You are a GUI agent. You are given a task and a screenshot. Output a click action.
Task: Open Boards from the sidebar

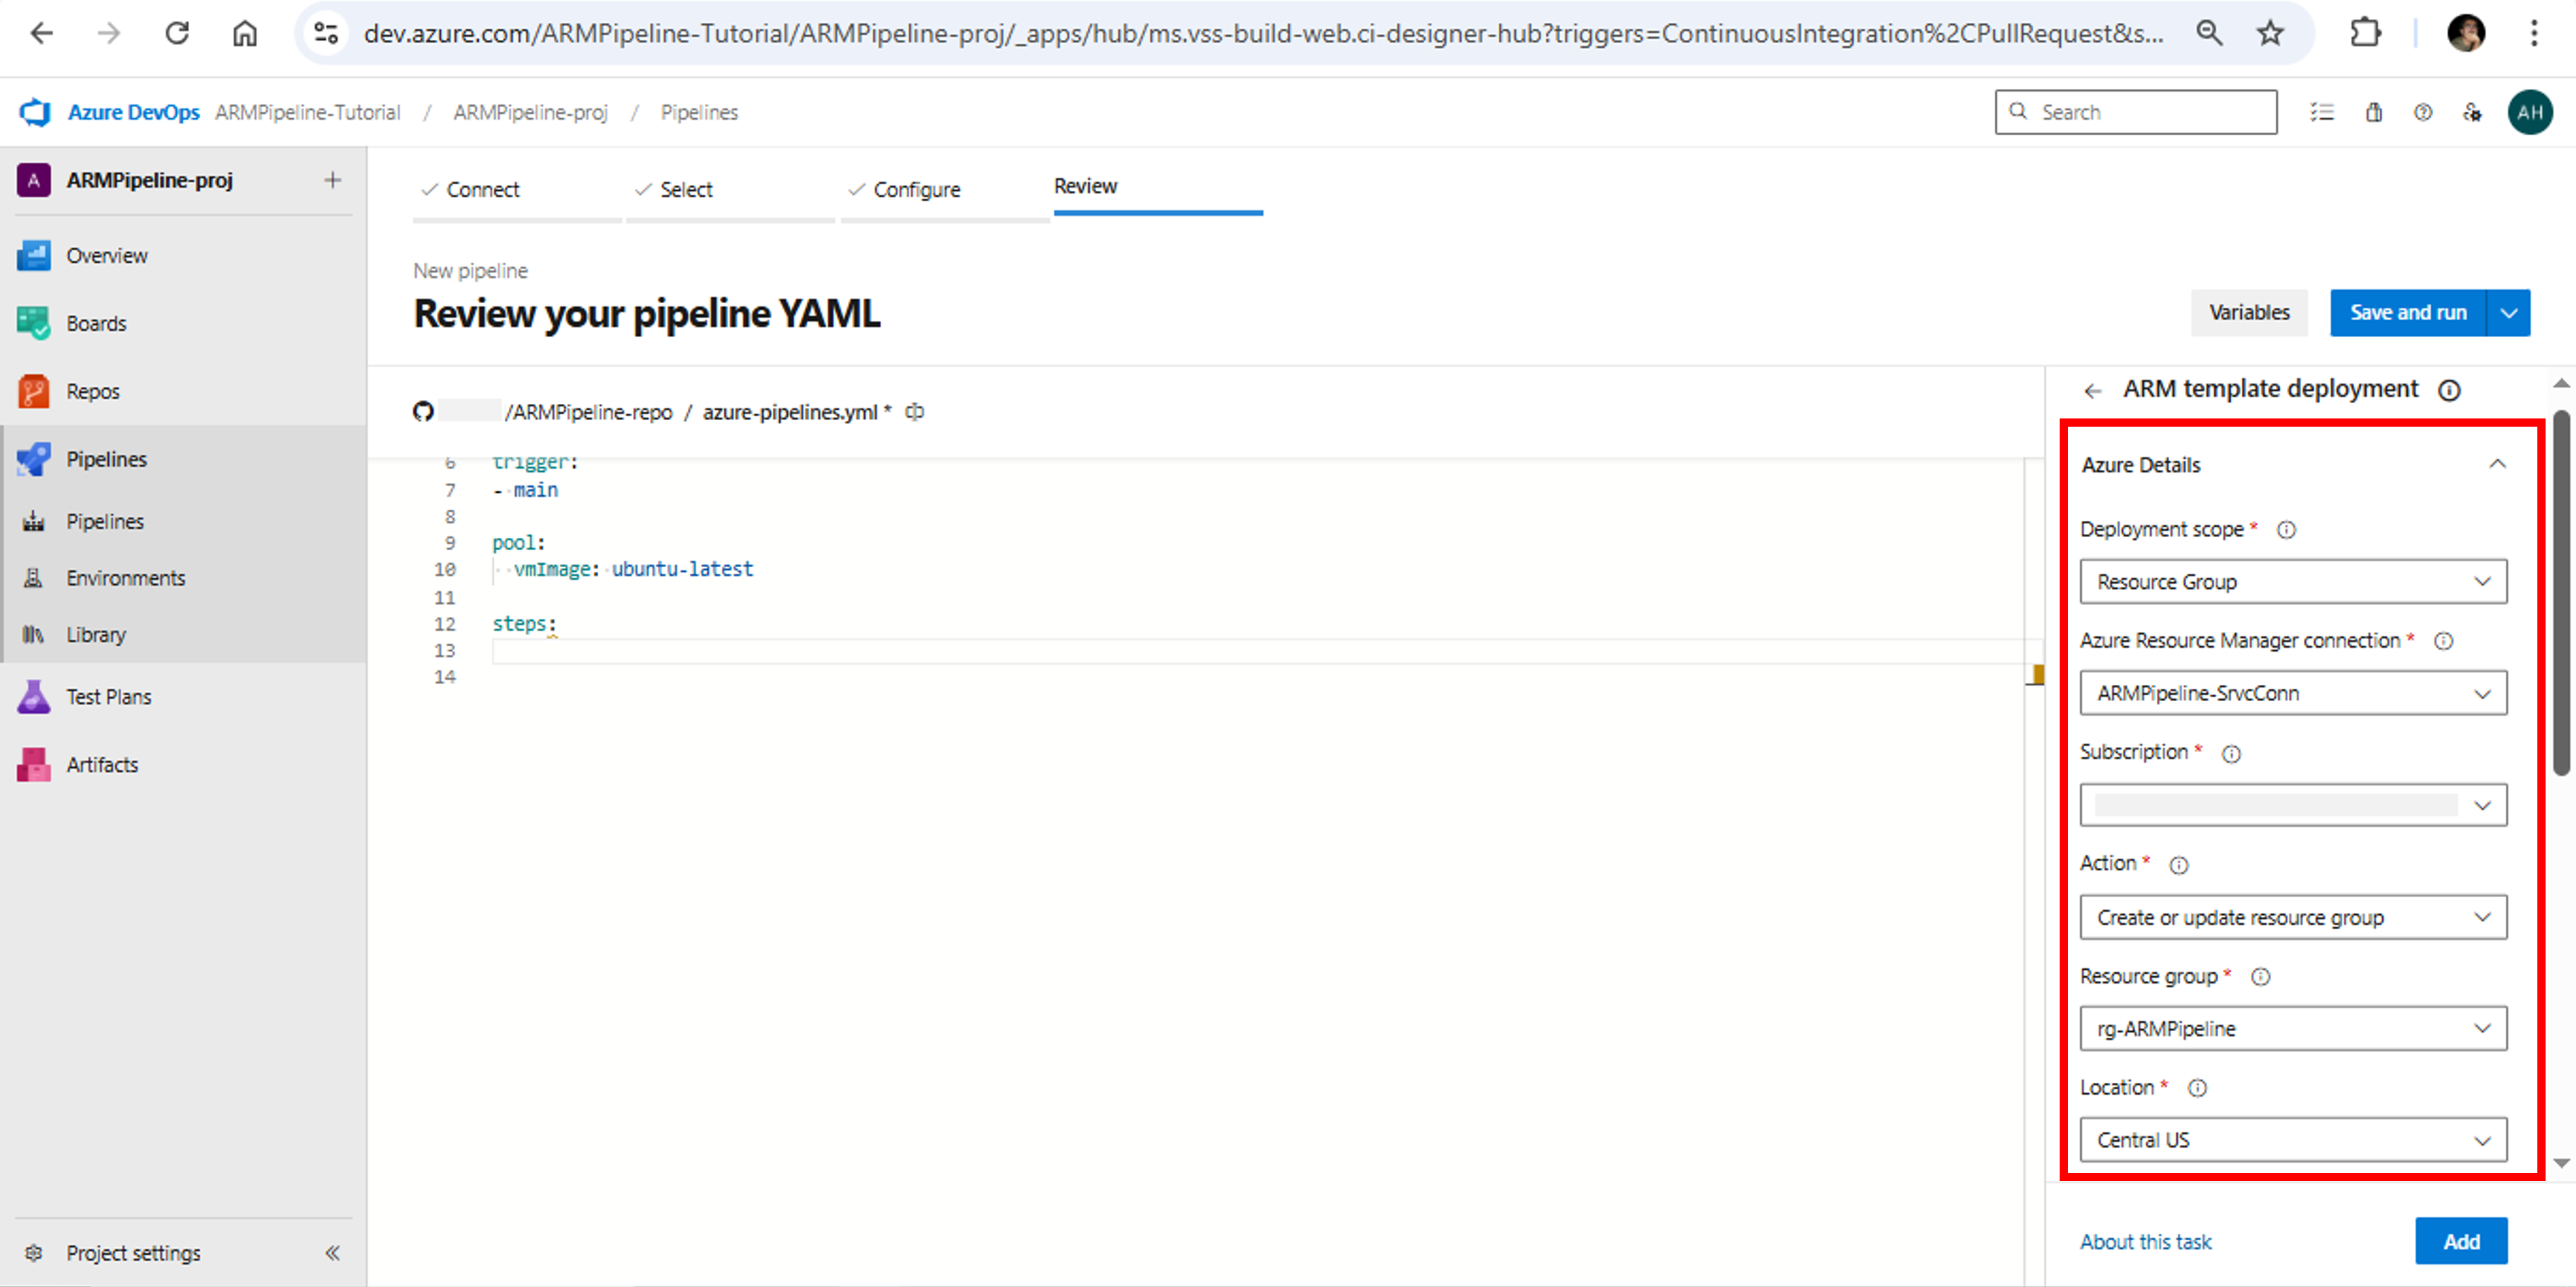97,322
